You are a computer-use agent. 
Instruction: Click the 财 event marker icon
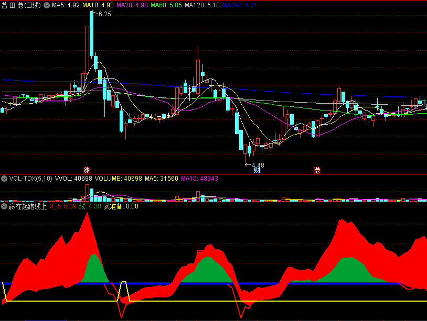coord(258,170)
